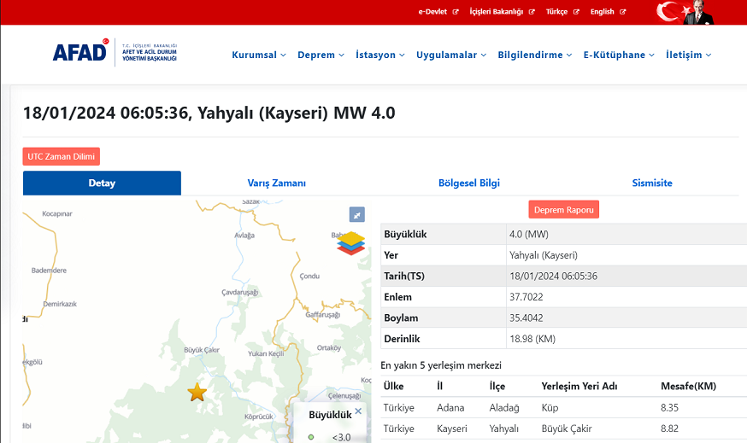Close the Büyüklük legend panel

(x=358, y=411)
